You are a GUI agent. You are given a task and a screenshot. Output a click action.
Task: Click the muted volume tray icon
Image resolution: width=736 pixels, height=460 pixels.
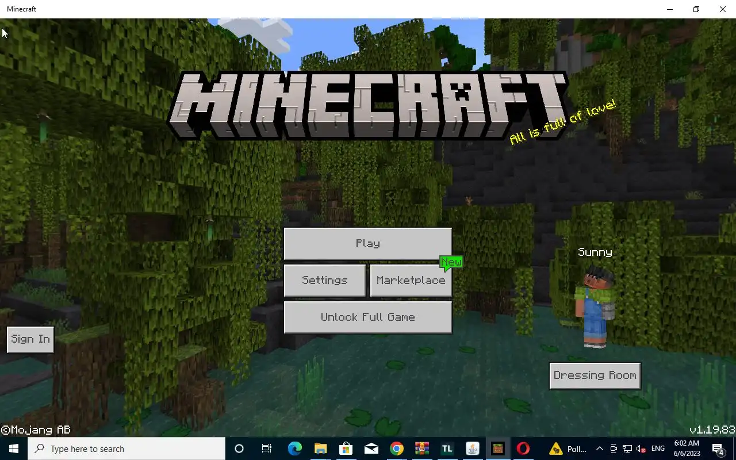(641, 448)
